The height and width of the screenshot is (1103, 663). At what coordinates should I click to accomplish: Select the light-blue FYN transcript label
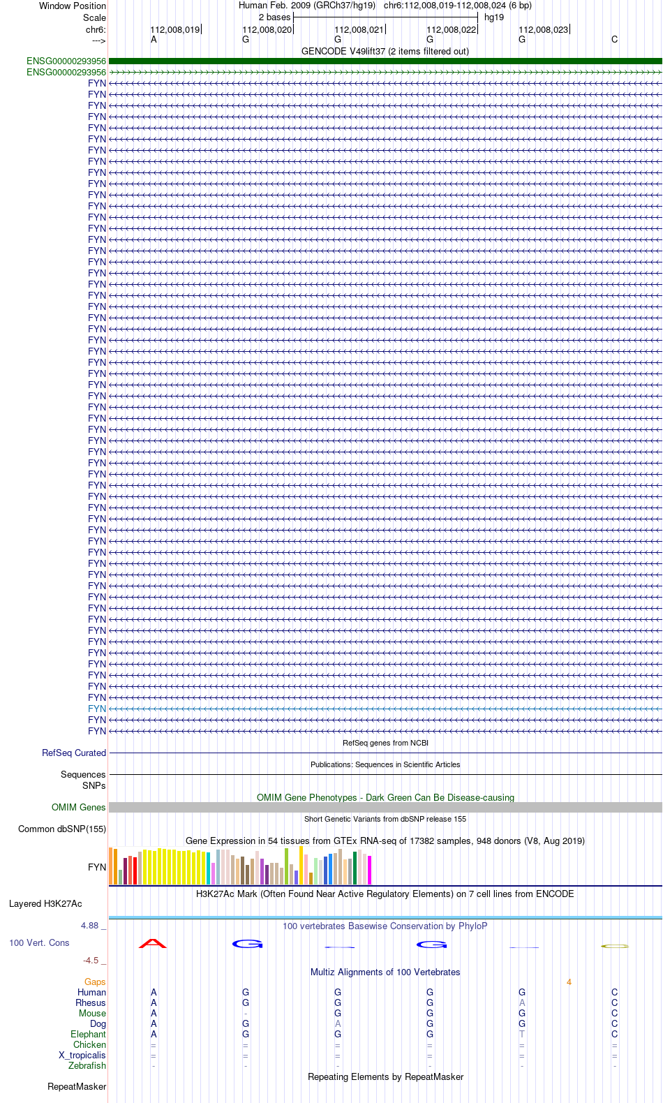(97, 709)
